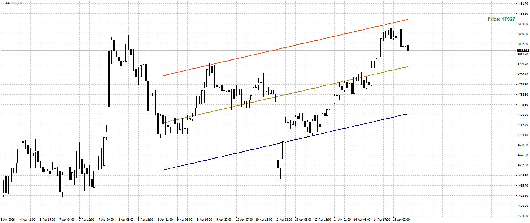Click the 4731.30 price axis label
The image size is (530, 223).
pyautogui.click(x=523, y=115)
